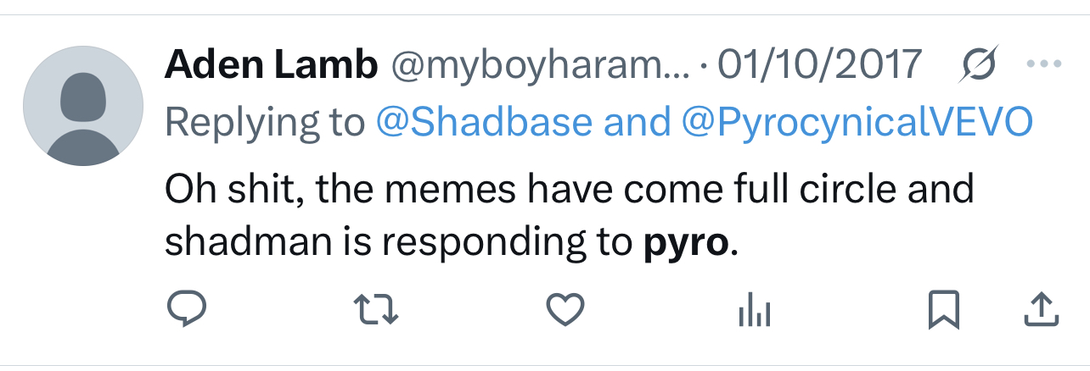Open the tweet via the 01/10/2017 date
The image size is (1090, 371).
819,64
